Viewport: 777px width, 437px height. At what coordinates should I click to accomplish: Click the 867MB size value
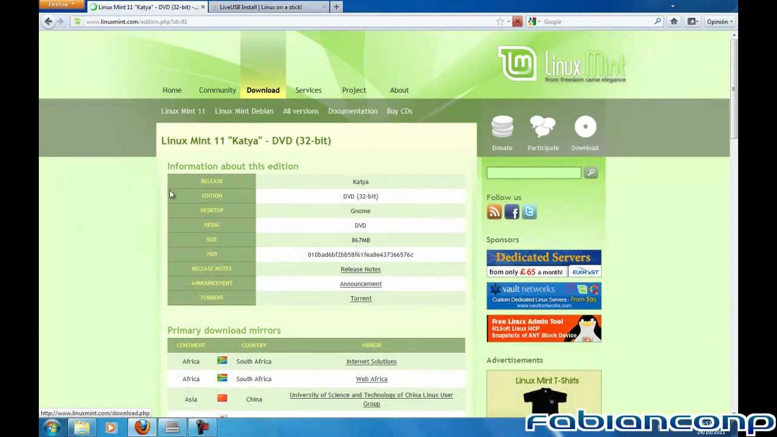pyautogui.click(x=361, y=240)
